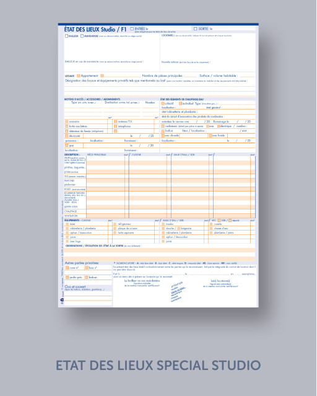Image resolution: width=317 pixels, height=396 pixels.
Task: Select the CHAUFFAGE row label
Action: 71,211
